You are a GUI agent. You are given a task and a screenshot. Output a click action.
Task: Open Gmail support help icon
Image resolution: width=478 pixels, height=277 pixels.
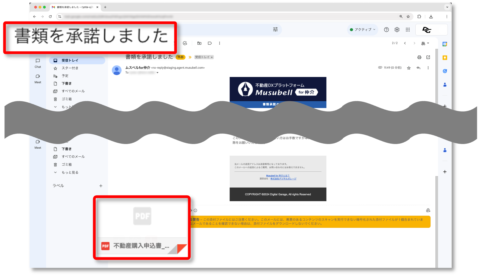(x=386, y=30)
